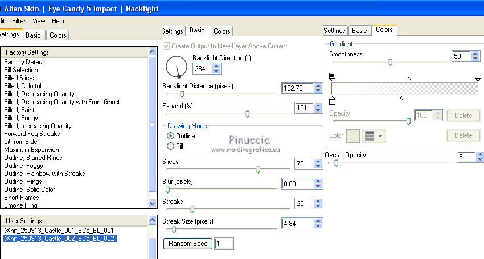
Task: Choose Lit from Side preset
Action: pos(20,142)
